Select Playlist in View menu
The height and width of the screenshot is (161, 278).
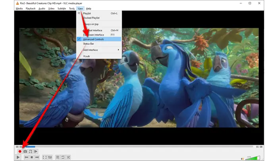pos(99,13)
